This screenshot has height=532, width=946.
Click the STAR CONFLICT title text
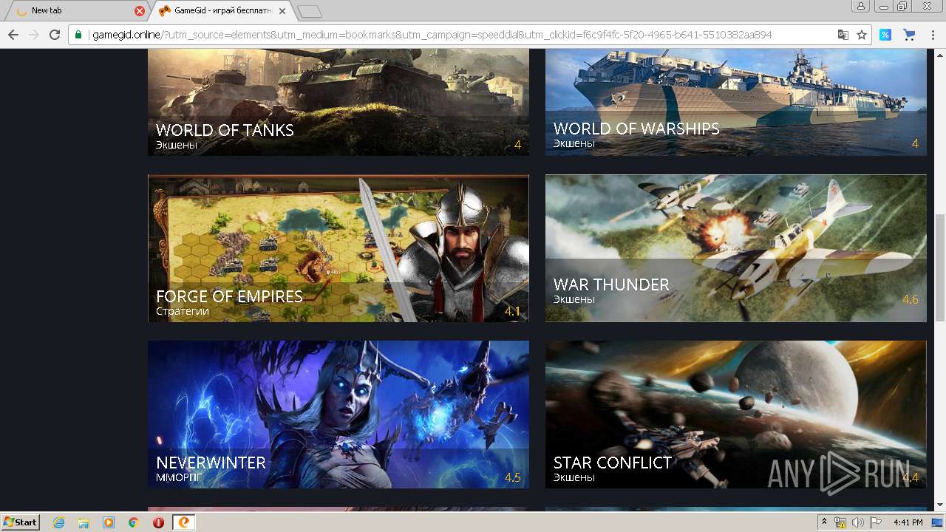(613, 463)
